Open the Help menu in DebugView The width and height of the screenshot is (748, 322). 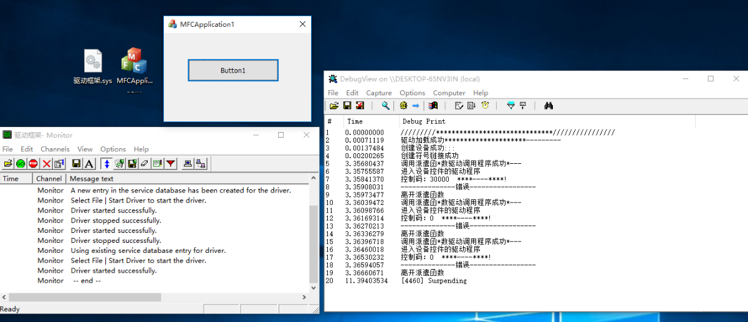click(481, 93)
